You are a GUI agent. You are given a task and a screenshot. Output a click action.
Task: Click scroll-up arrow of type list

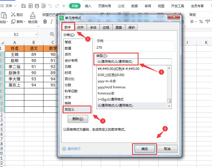pyautogui.click(x=169, y=68)
